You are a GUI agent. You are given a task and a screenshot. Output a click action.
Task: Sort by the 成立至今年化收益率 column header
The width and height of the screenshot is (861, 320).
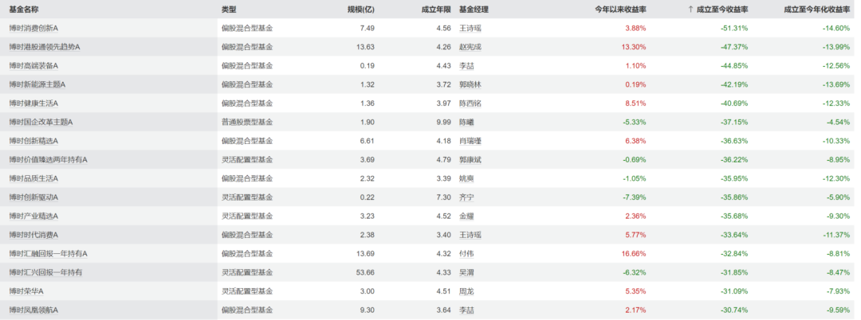click(817, 10)
